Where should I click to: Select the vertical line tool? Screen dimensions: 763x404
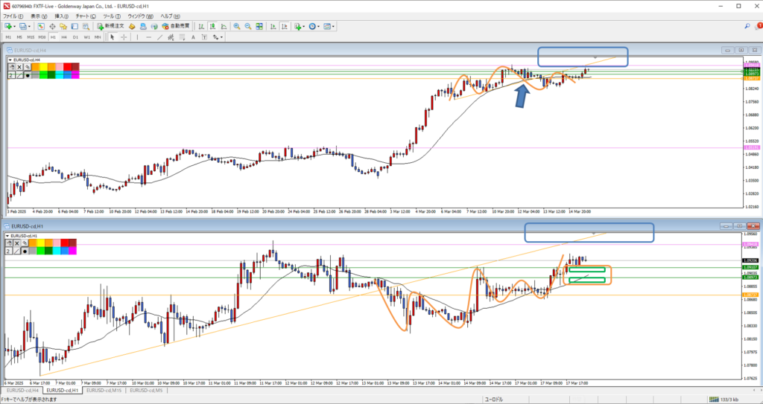137,37
